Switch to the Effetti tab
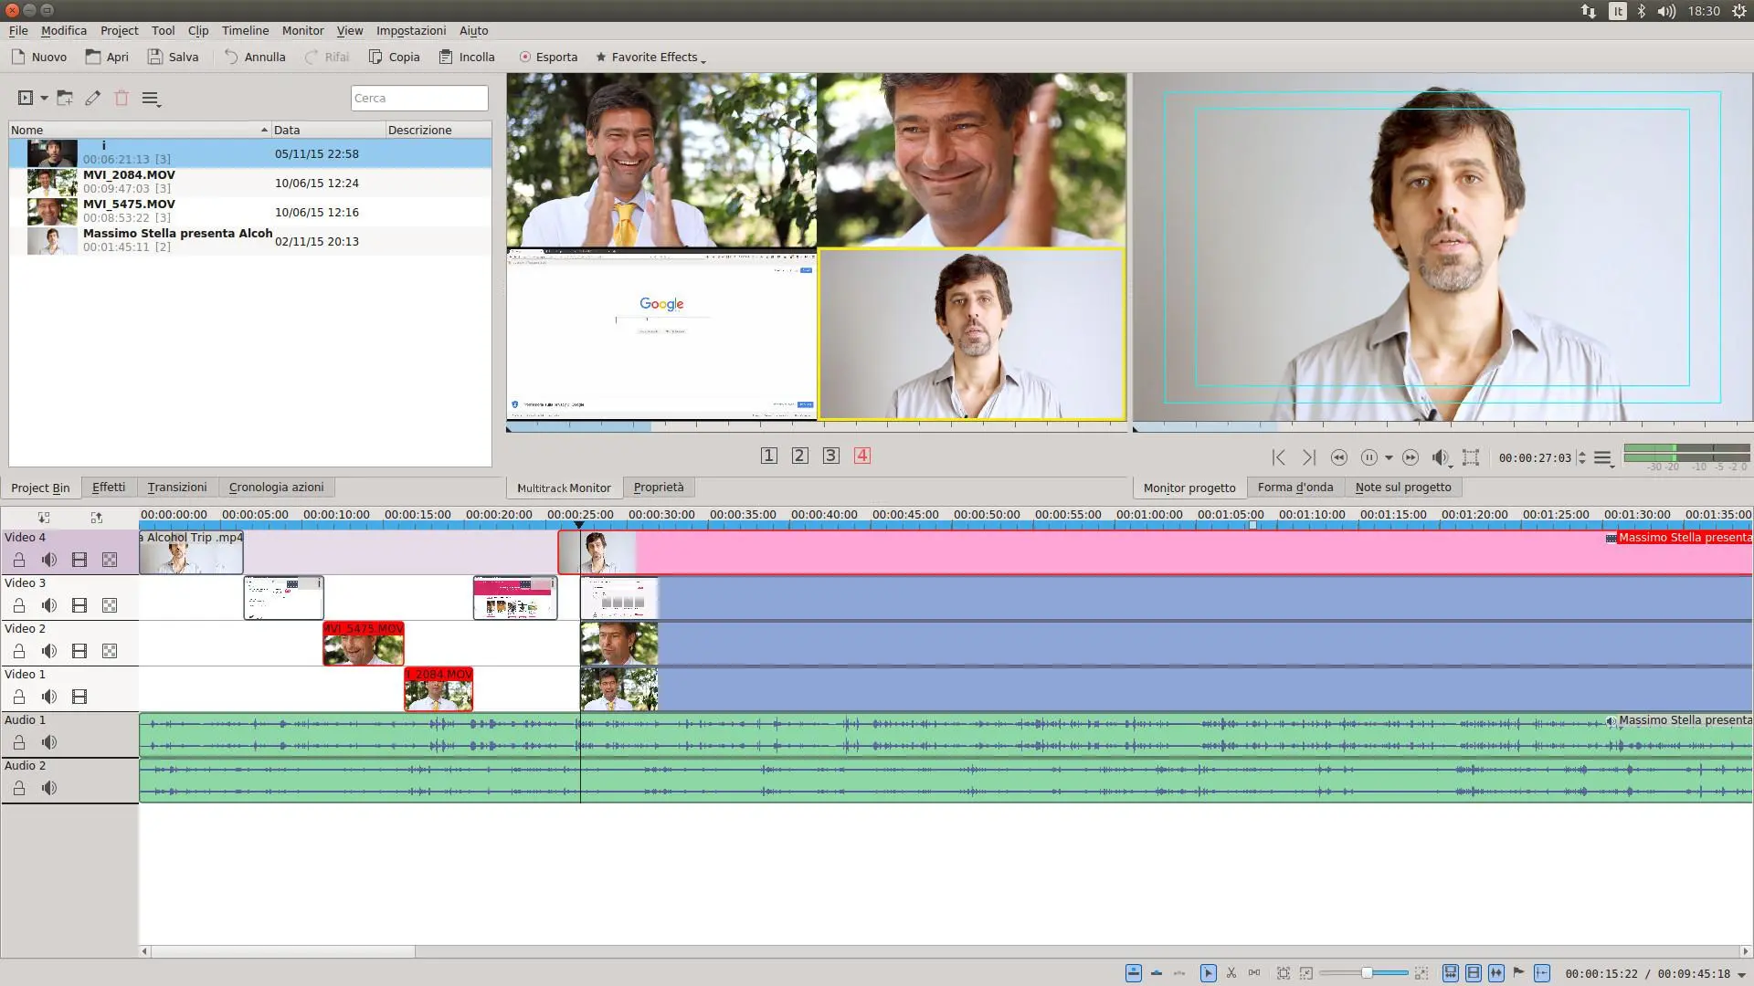 [109, 488]
